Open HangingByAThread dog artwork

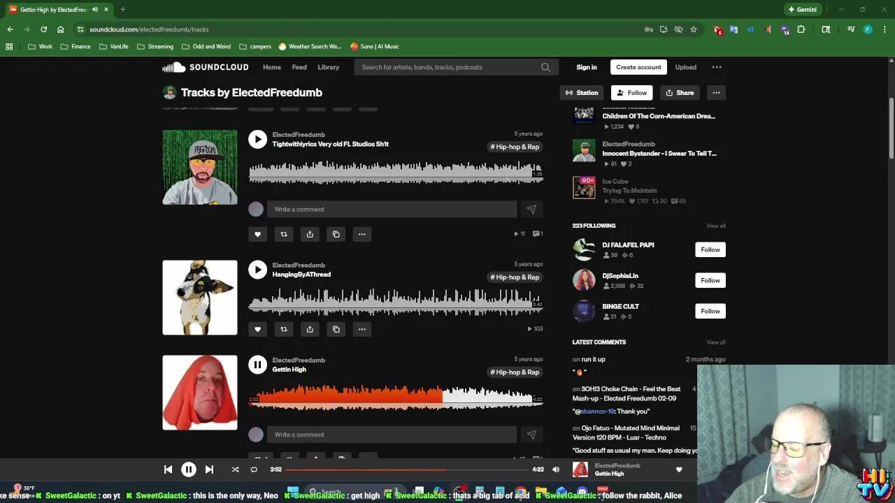(200, 298)
